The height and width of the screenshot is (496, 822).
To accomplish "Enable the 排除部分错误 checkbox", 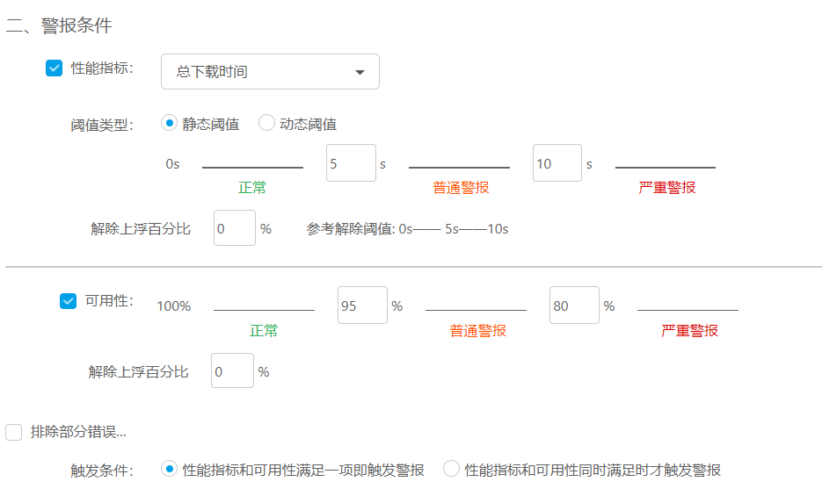I will 14,432.
